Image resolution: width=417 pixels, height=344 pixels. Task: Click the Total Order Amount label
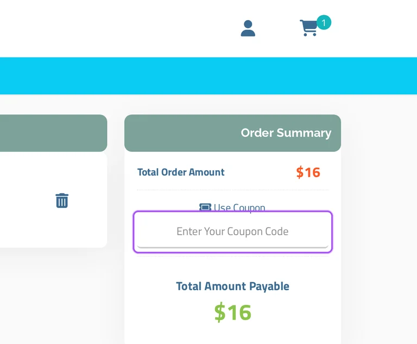click(x=181, y=172)
